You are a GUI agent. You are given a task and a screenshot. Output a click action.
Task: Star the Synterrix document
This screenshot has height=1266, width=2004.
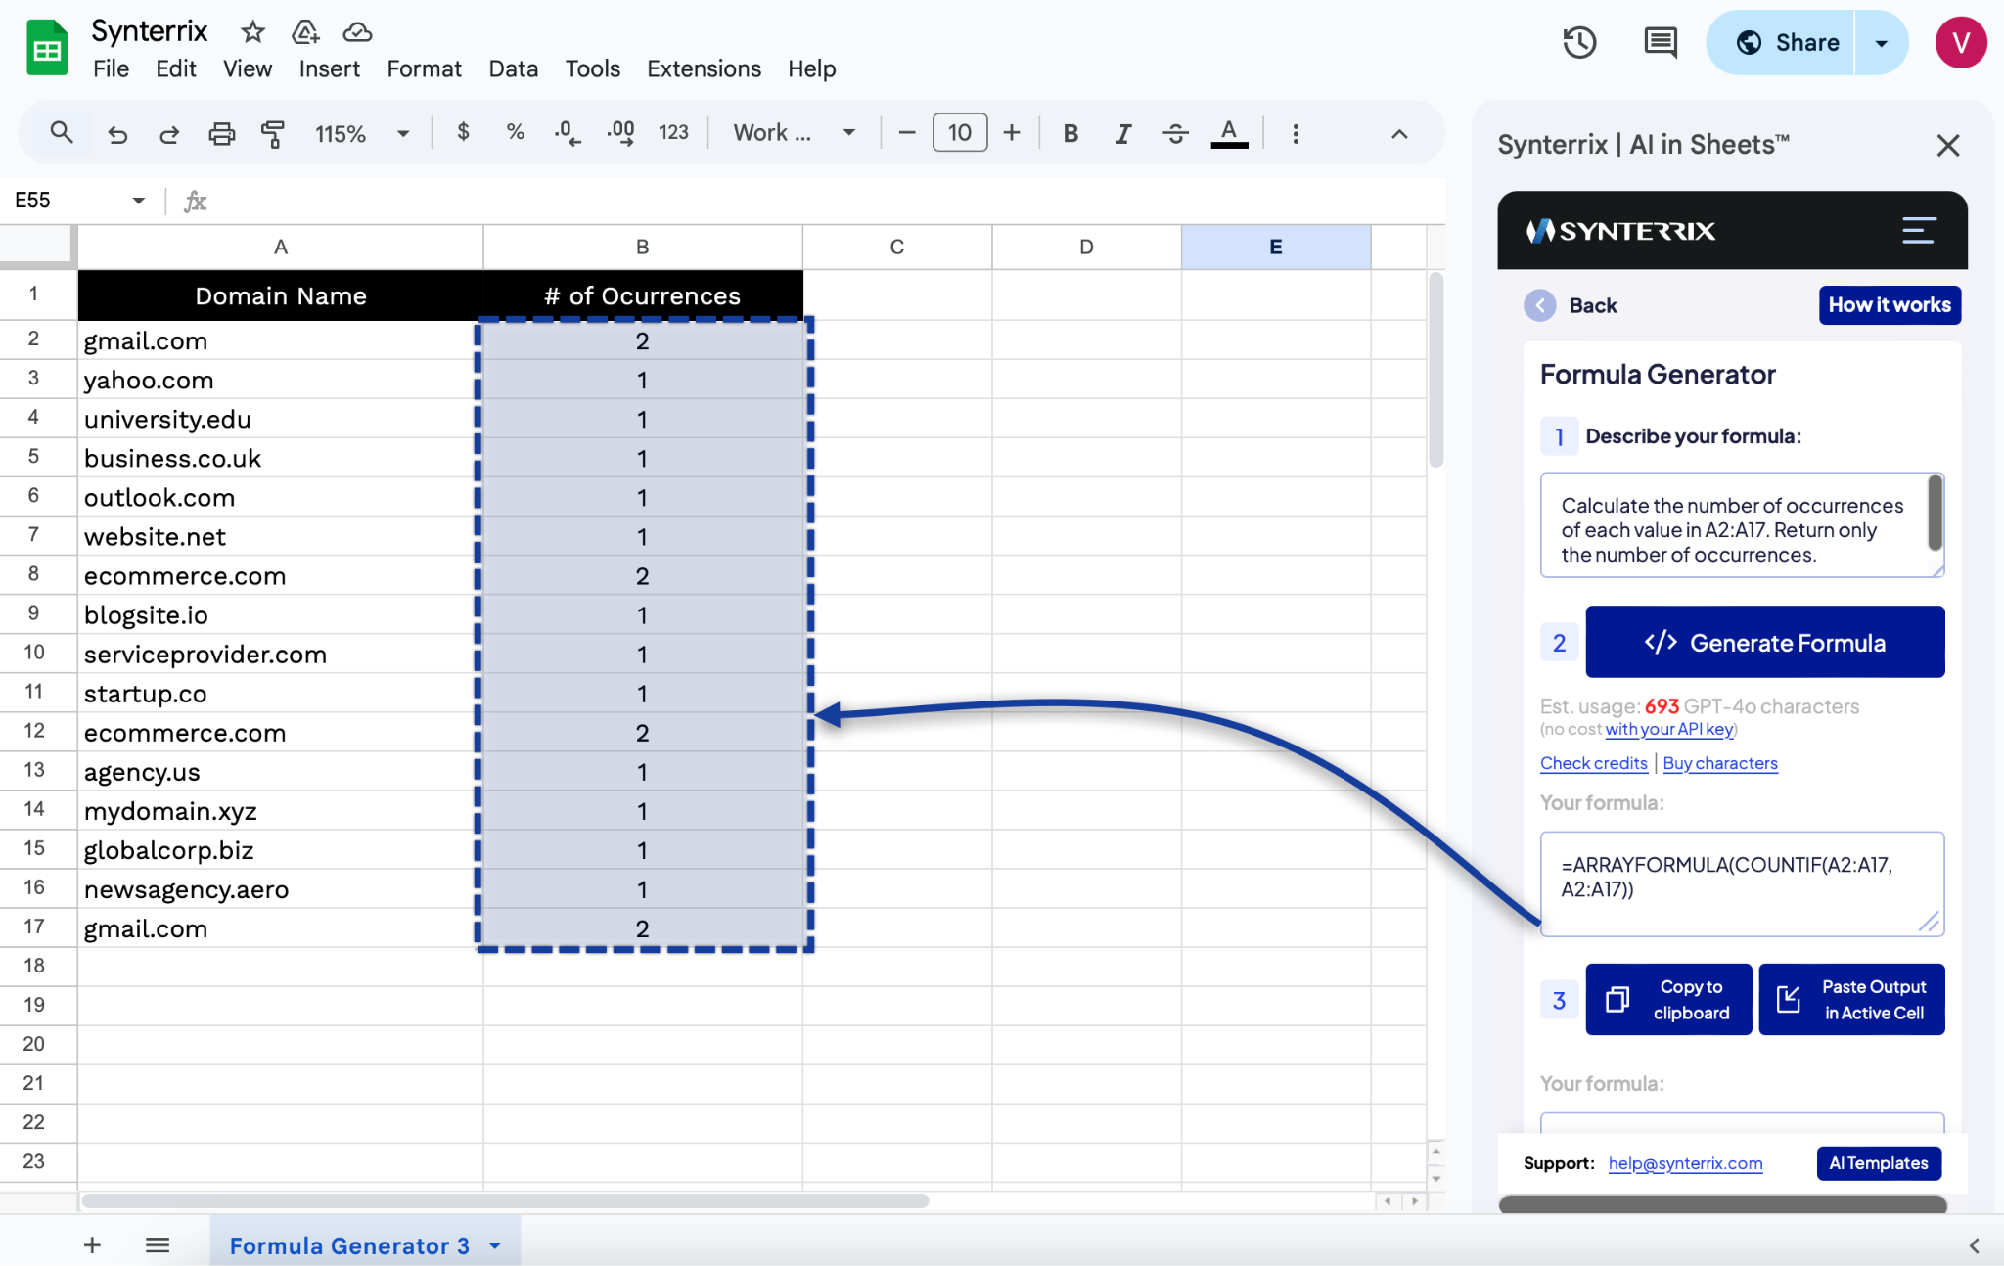point(253,32)
